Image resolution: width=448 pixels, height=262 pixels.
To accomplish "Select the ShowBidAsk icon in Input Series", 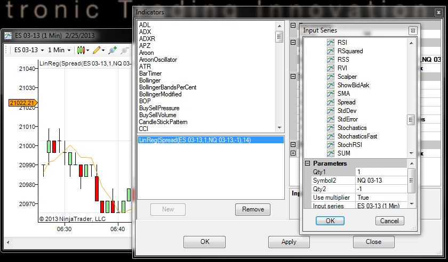I will [331, 85].
